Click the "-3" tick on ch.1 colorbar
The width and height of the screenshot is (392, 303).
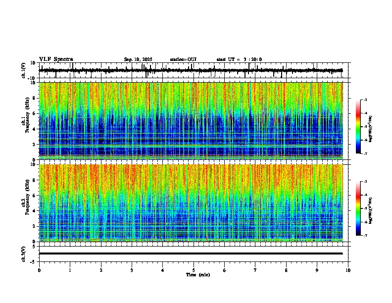[x=365, y=100]
